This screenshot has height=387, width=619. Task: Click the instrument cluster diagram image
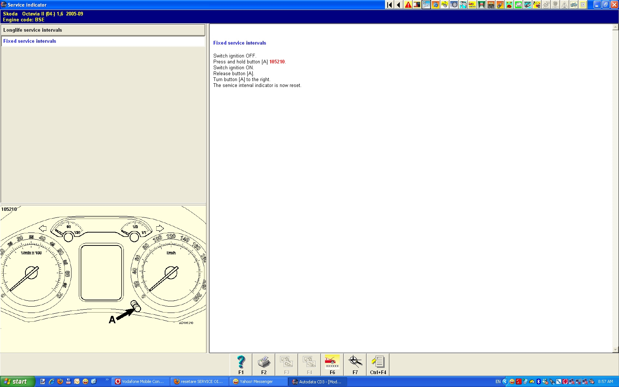click(103, 273)
